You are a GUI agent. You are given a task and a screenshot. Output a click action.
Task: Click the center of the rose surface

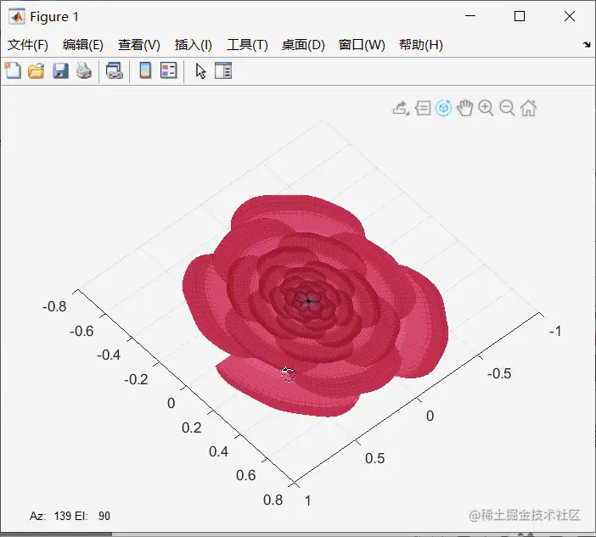pyautogui.click(x=308, y=301)
